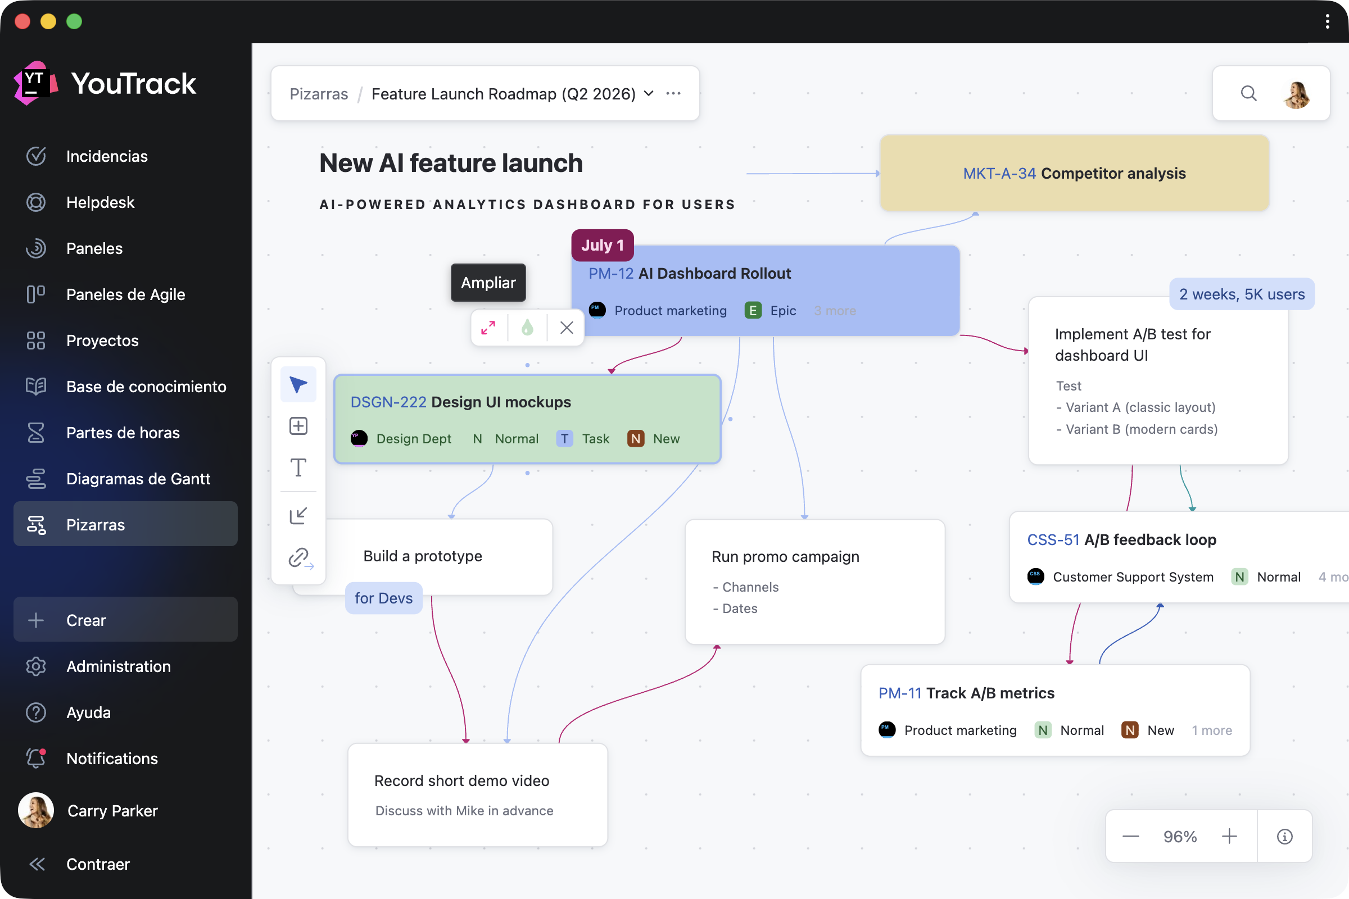Viewport: 1349px width, 899px height.
Task: Open the card color drop picker
Action: tap(527, 328)
